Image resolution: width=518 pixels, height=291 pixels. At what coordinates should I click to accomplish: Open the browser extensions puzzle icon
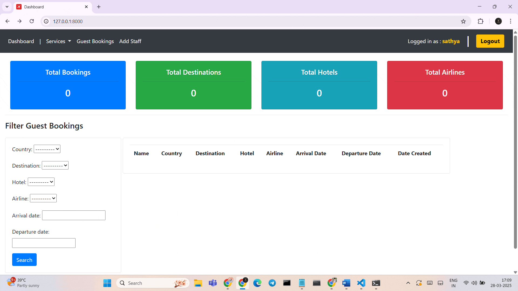tap(480, 21)
